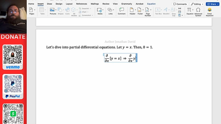221x124 pixels.
Task: Open the Comments pane button
Action: (x=180, y=4)
